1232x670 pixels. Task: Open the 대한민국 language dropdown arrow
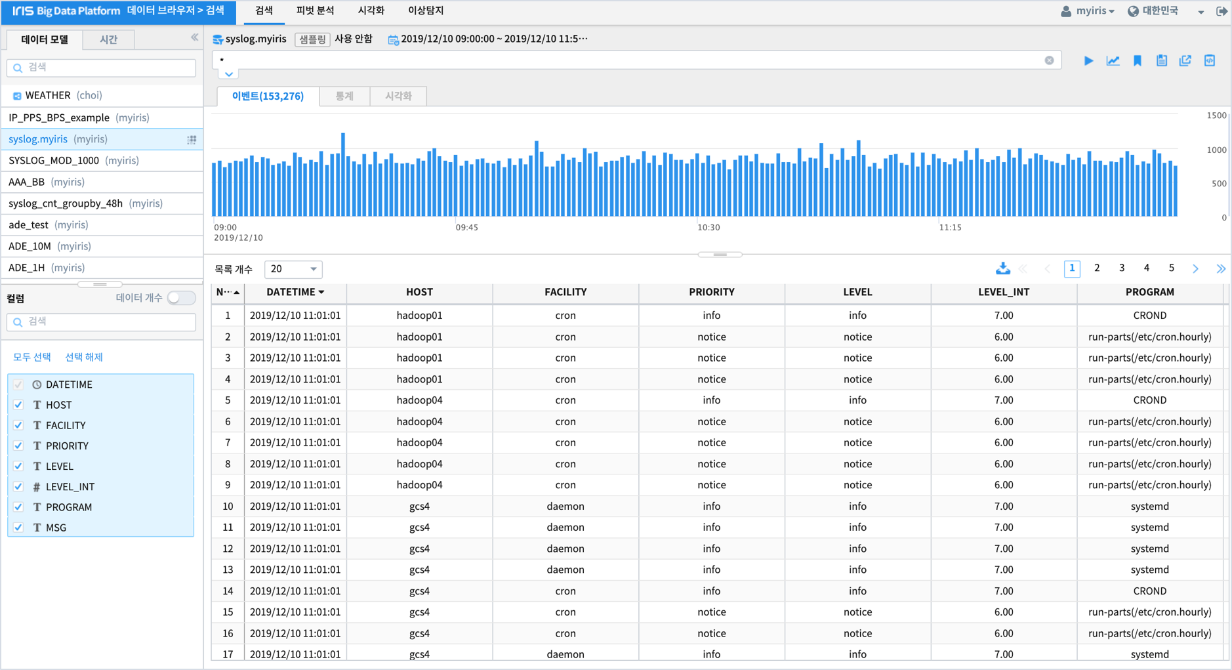click(x=1201, y=12)
